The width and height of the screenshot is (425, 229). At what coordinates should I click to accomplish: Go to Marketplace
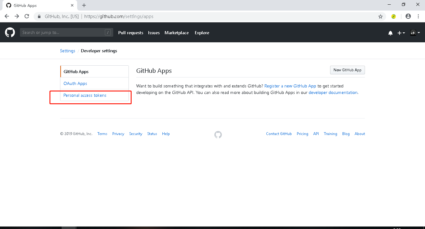(177, 33)
